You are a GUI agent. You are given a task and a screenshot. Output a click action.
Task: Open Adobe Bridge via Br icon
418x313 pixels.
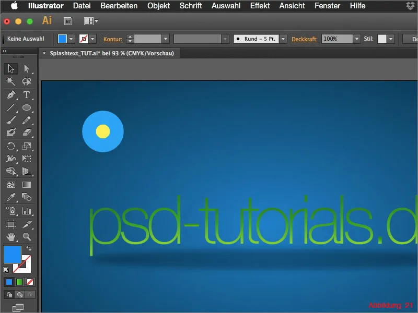pos(68,21)
